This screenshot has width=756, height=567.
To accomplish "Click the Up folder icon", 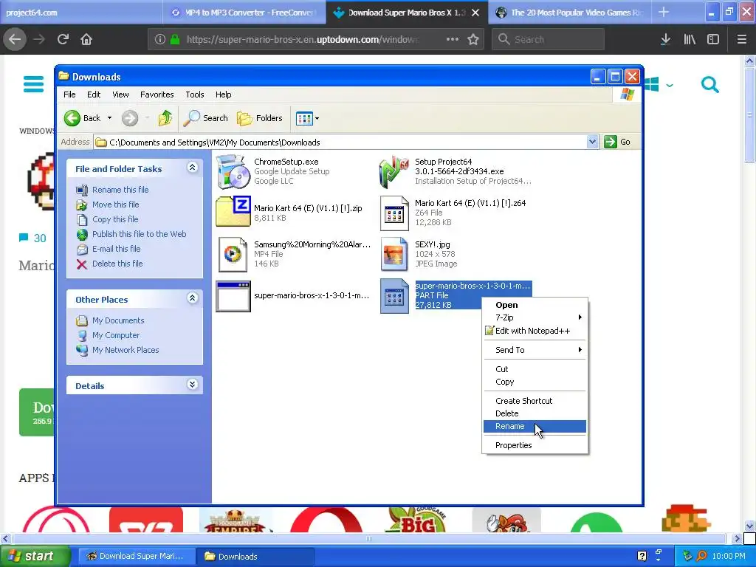I will click(x=165, y=118).
